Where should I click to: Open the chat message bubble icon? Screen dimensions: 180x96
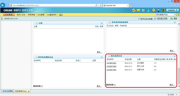point(143,10)
